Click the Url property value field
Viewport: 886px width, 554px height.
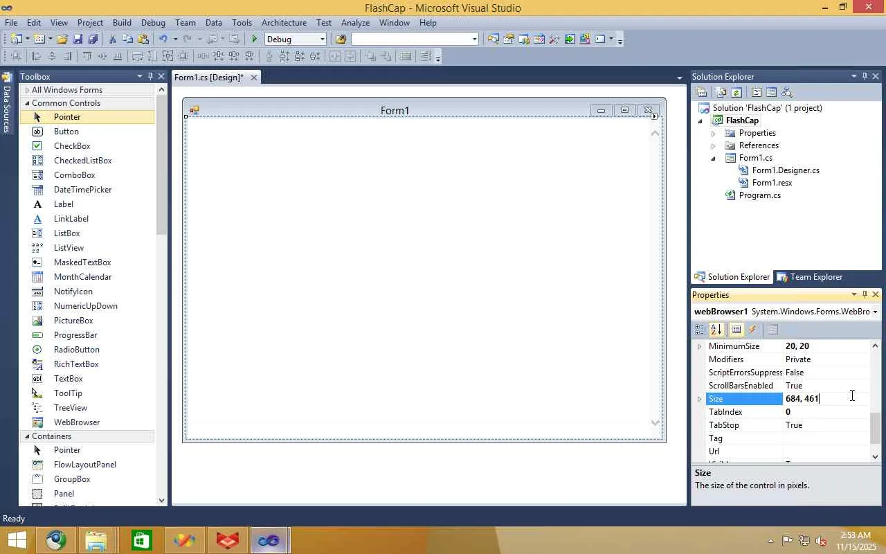click(826, 452)
